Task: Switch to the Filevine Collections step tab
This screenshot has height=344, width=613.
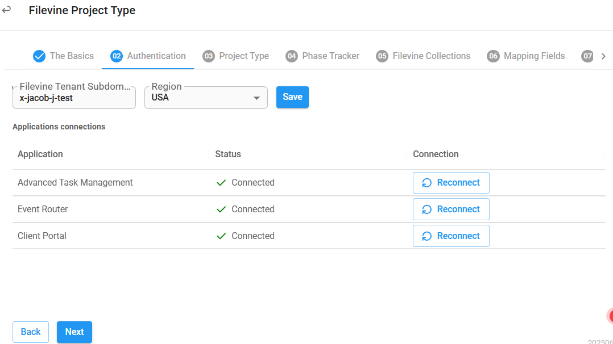Action: pyautogui.click(x=423, y=56)
